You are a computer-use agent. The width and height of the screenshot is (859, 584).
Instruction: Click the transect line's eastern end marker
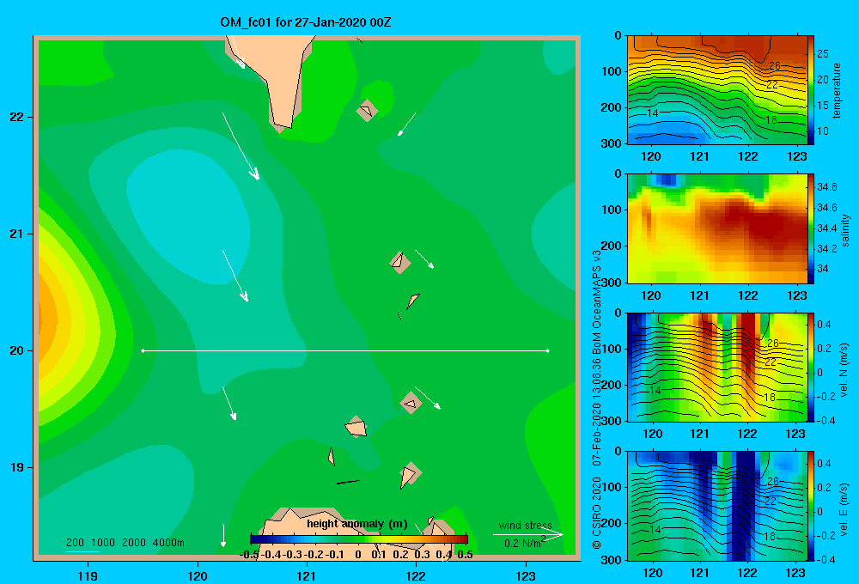pos(548,350)
